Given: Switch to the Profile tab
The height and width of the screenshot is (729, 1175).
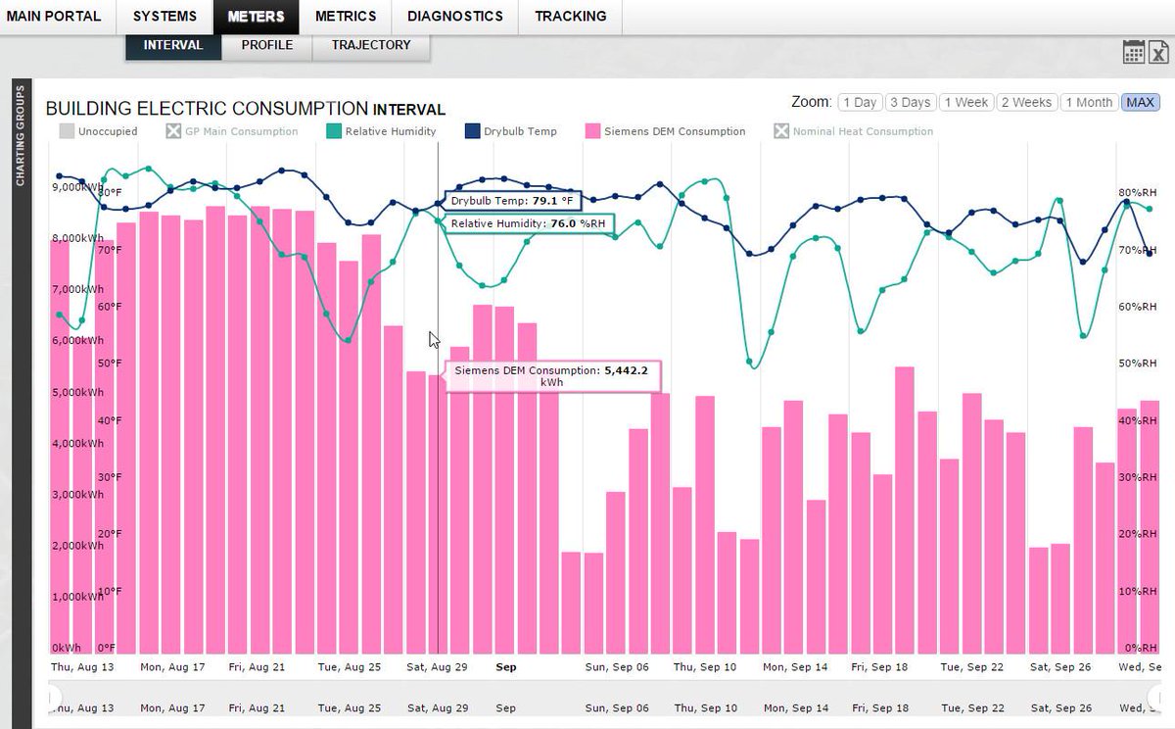Looking at the screenshot, I should pos(267,45).
